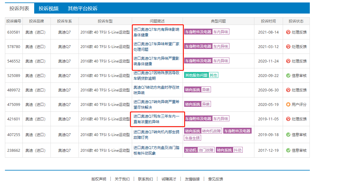344x181 pixels.
Task: Click 转向系统 tag in row 489972
Action: pyautogui.click(x=192, y=90)
